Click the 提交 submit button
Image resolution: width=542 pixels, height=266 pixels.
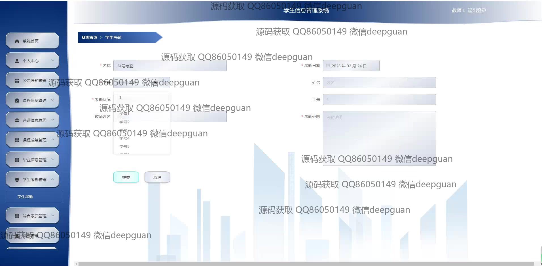[x=126, y=177]
